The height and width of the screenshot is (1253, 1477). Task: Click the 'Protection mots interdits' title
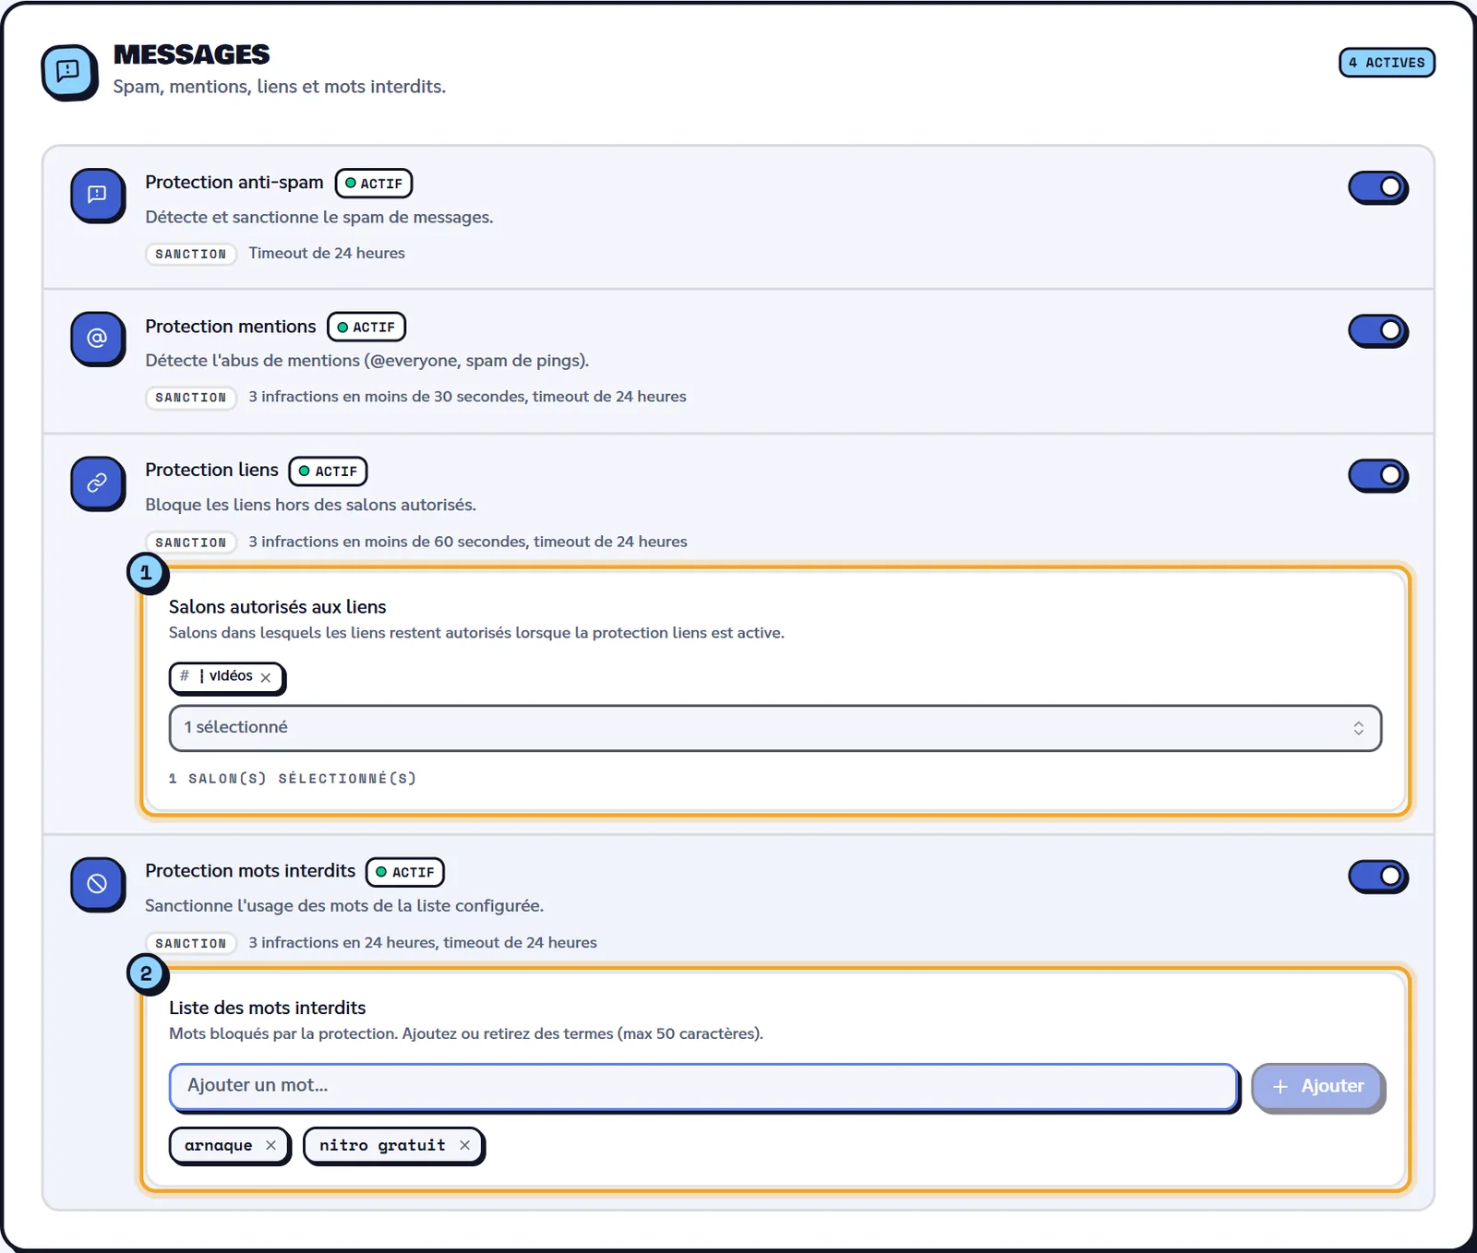pyautogui.click(x=250, y=871)
